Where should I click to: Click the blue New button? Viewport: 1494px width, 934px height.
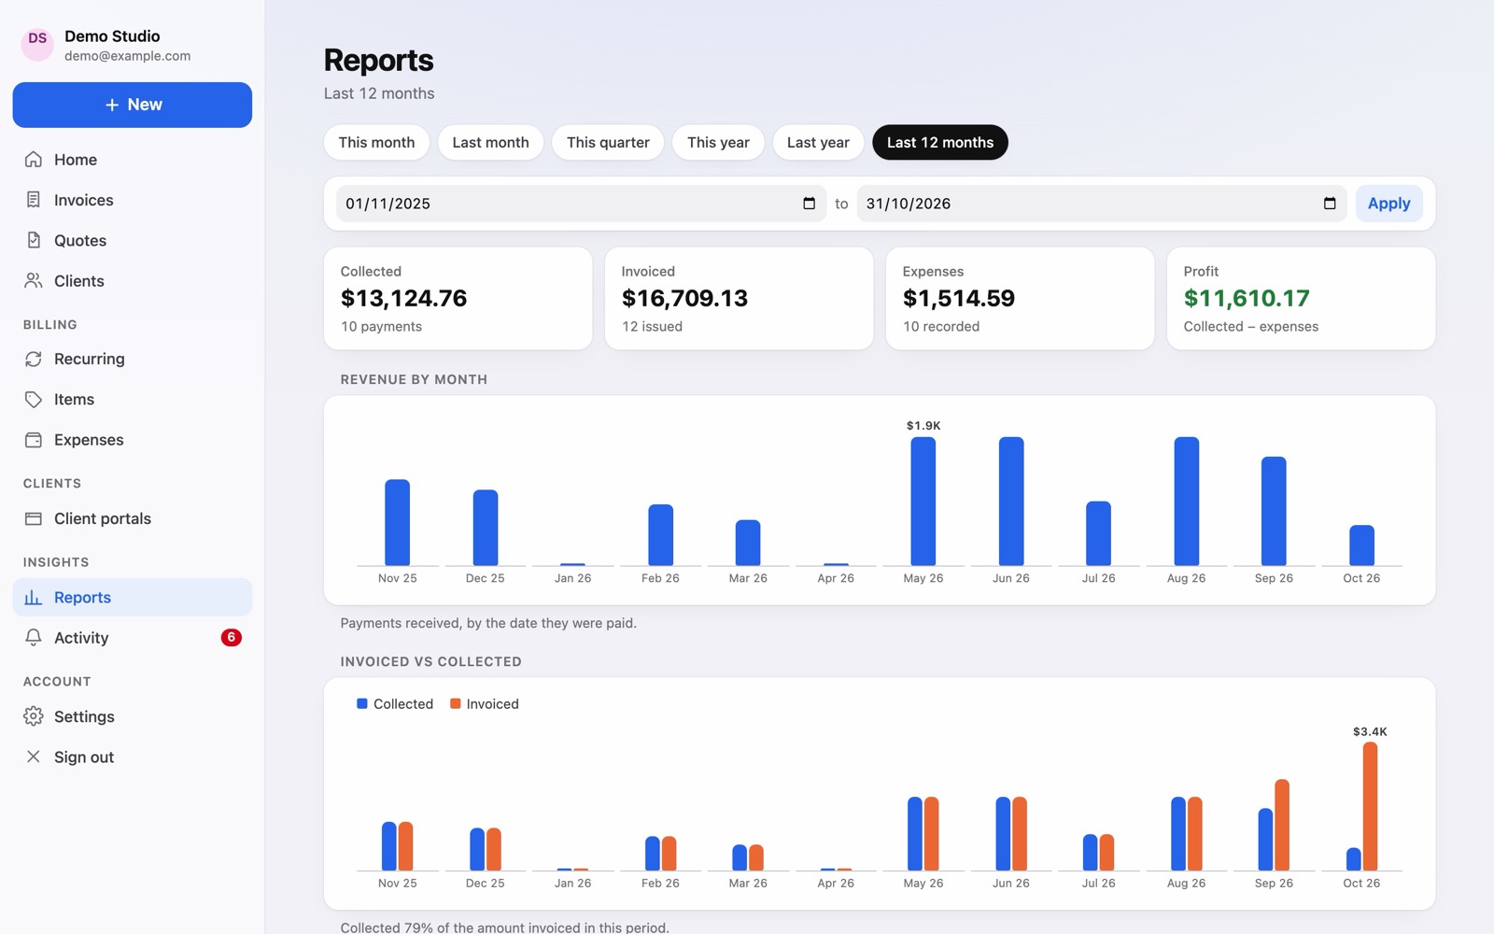[x=133, y=105]
